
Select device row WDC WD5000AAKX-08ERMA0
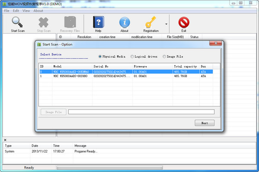point(126,72)
